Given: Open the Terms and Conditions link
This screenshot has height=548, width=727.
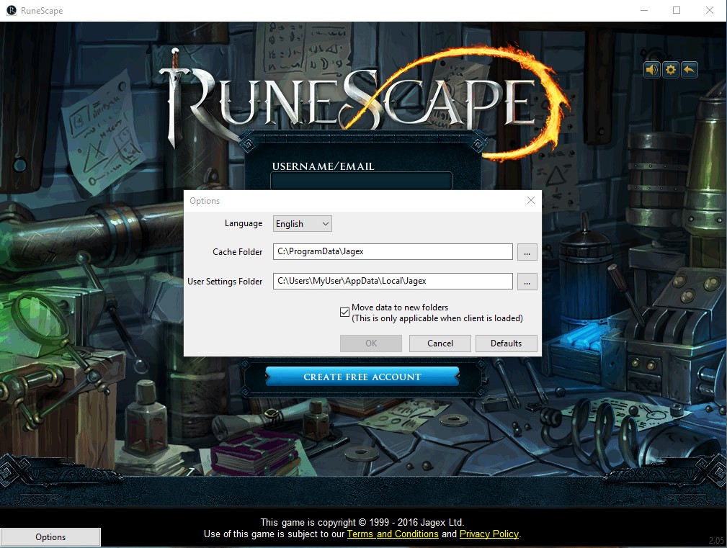Looking at the screenshot, I should [393, 534].
